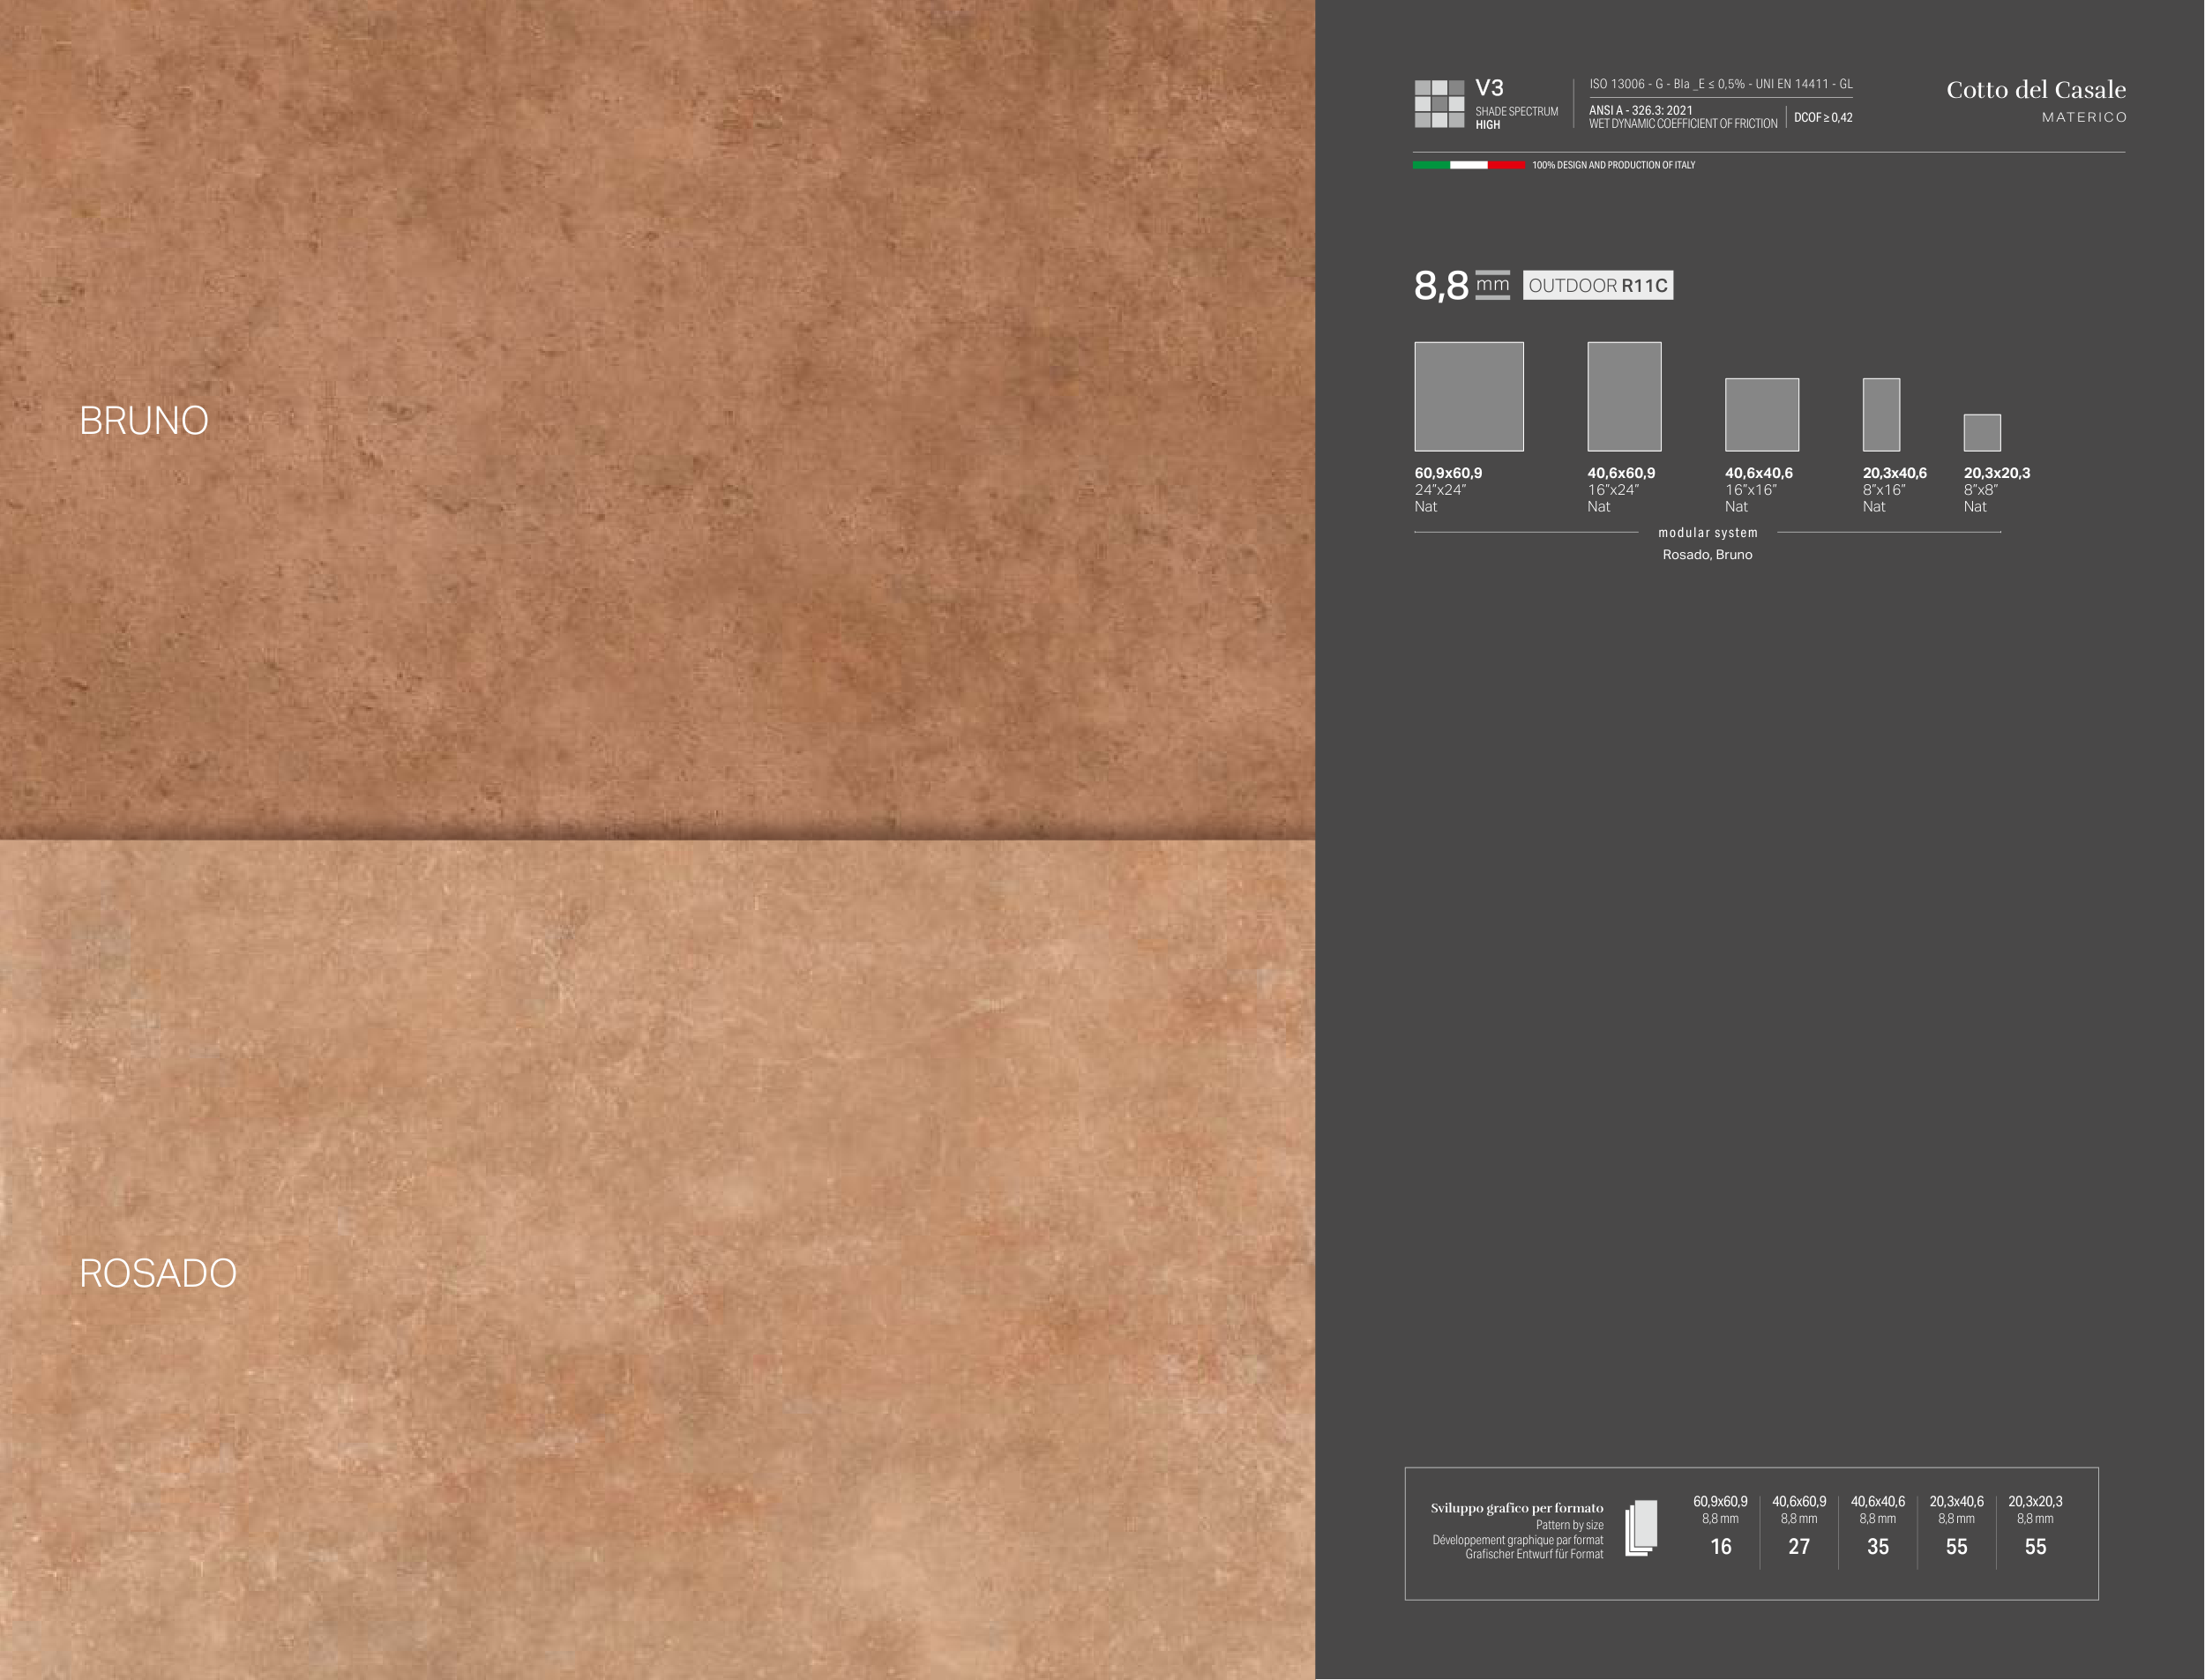The image size is (2205, 1680).
Task: Click the BRUNO tile label
Action: (144, 421)
